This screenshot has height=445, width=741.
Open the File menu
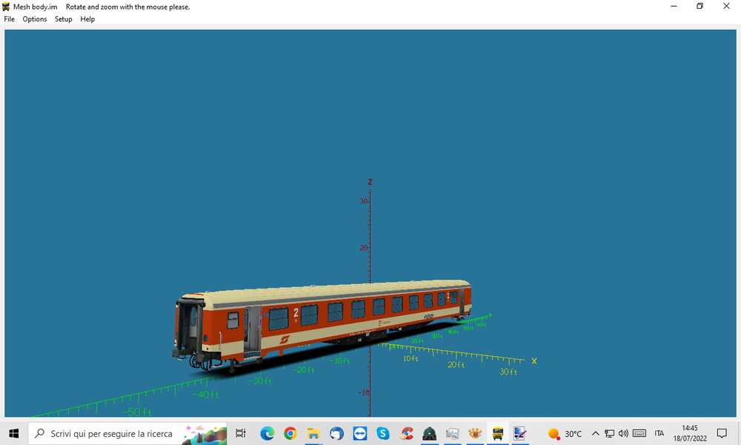point(9,19)
